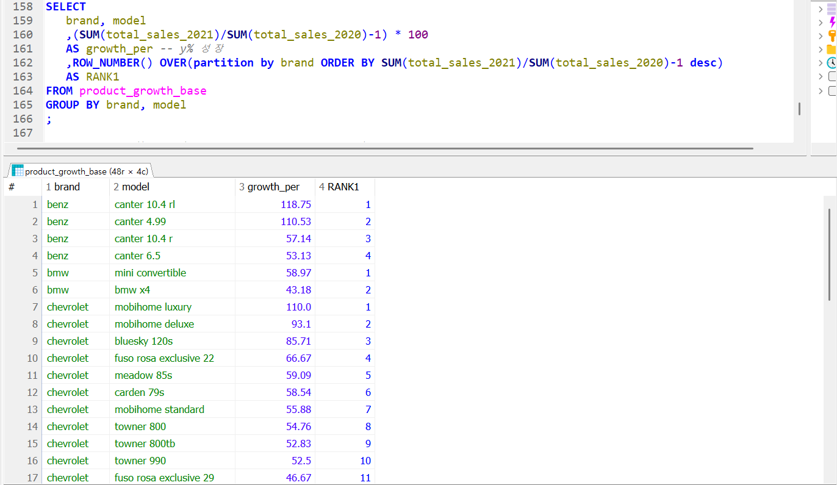The width and height of the screenshot is (837, 485).
Task: Sort by the model column header
Action: coord(172,187)
